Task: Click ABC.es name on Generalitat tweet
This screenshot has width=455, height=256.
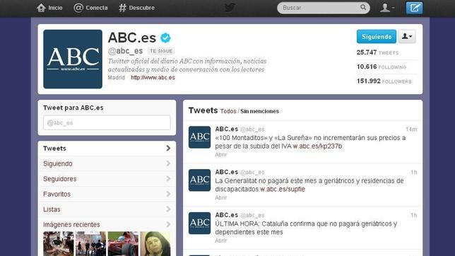Action: pyautogui.click(x=226, y=172)
